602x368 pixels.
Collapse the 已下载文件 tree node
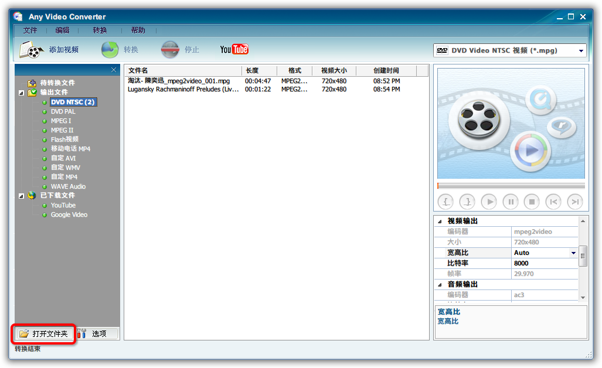21,196
